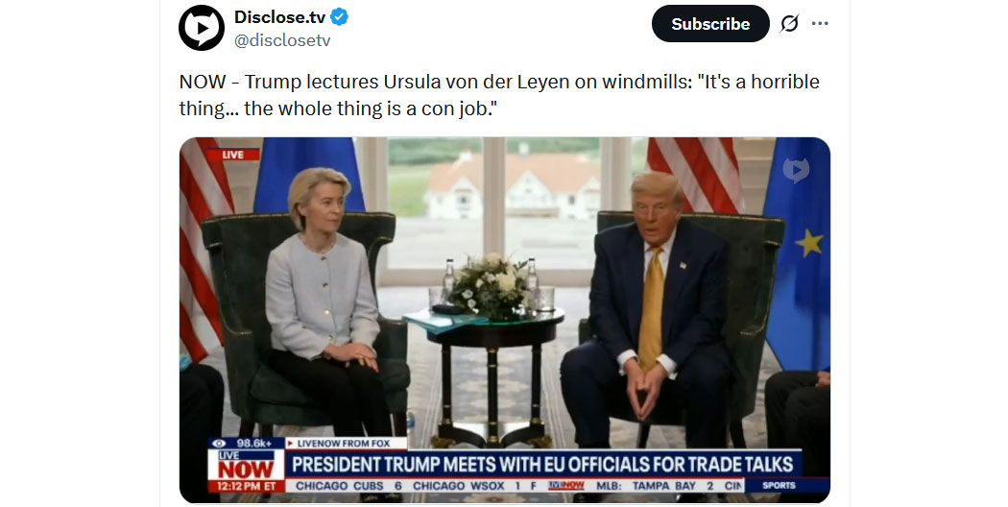Click the SPORTS label in the ticker
The width and height of the screenshot is (1008, 507).
[779, 486]
